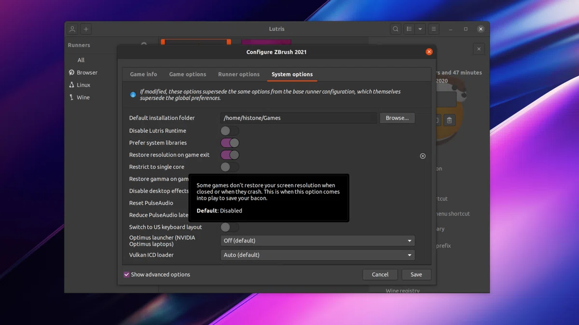Open the Lutris hamburger menu
Screen dimensions: 579x325
[434, 29]
